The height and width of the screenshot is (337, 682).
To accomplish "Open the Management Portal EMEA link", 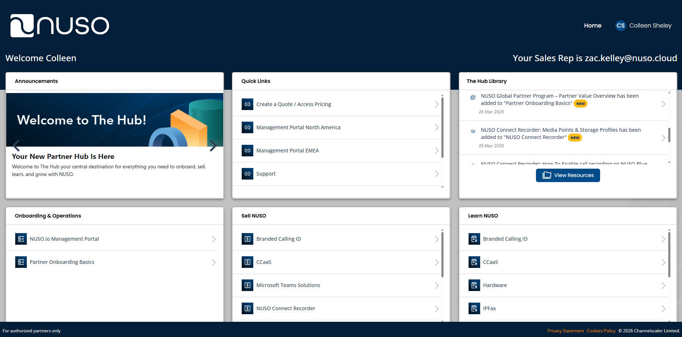I will pyautogui.click(x=287, y=151).
